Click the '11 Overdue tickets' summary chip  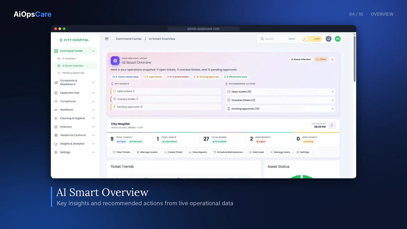coord(178,77)
